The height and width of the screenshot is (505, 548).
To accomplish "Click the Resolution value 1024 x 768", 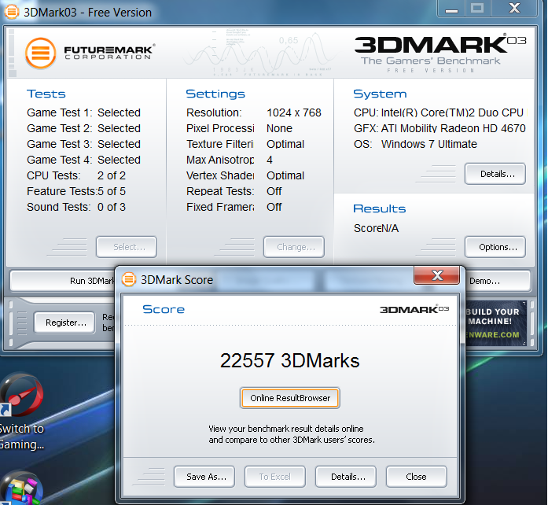I will [x=294, y=112].
